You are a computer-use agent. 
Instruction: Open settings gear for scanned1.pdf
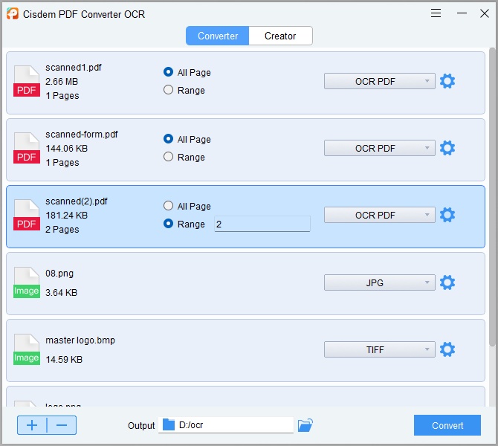(447, 81)
